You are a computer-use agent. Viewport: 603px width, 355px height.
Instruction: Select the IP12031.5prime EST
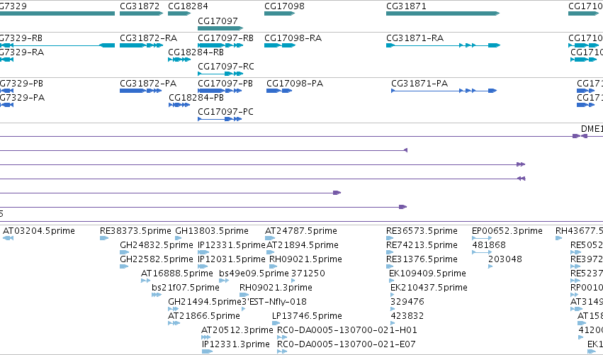coord(203,266)
